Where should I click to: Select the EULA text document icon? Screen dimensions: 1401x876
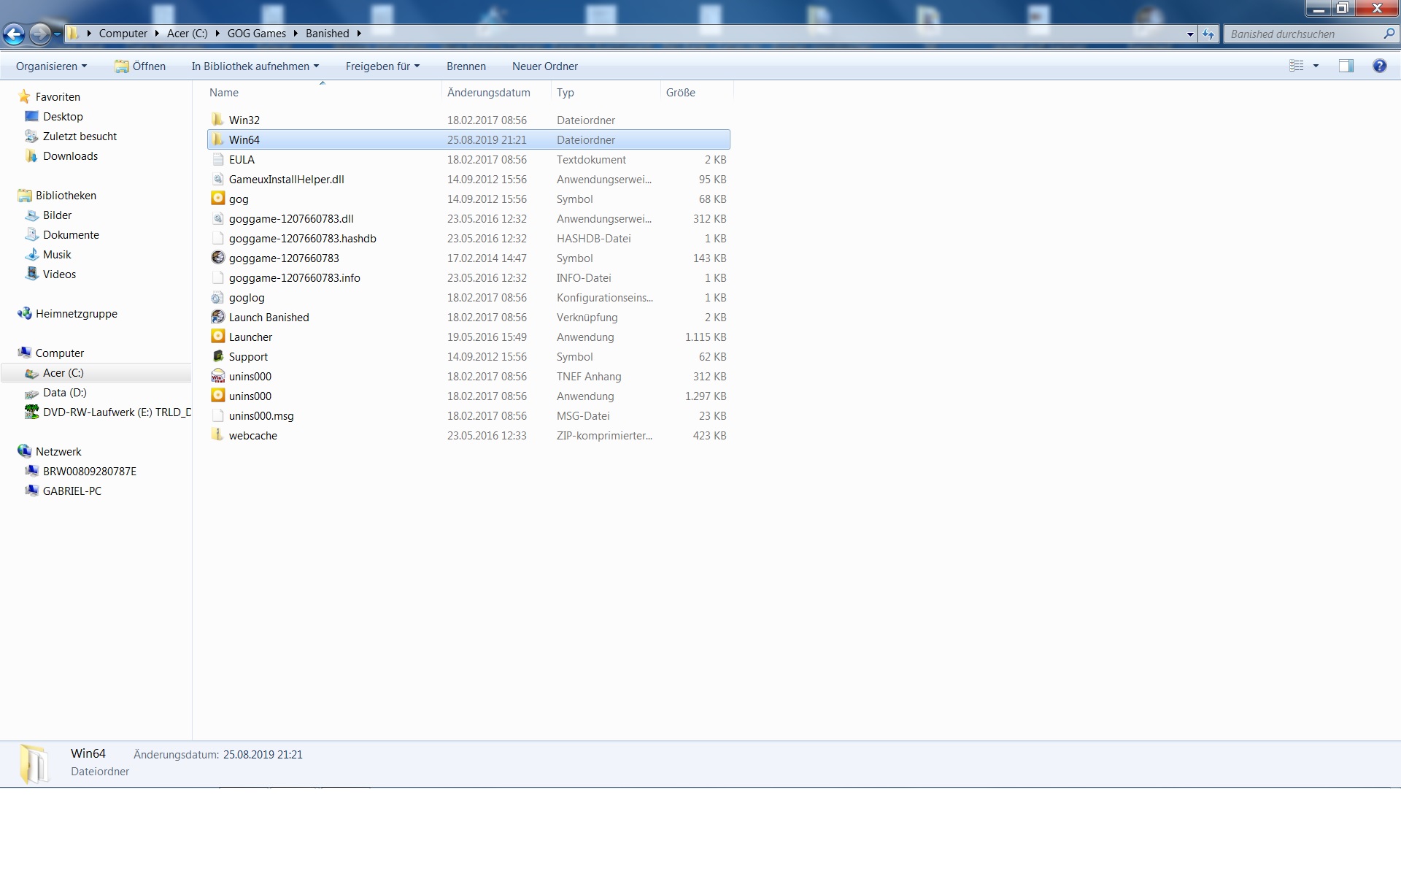click(x=217, y=159)
